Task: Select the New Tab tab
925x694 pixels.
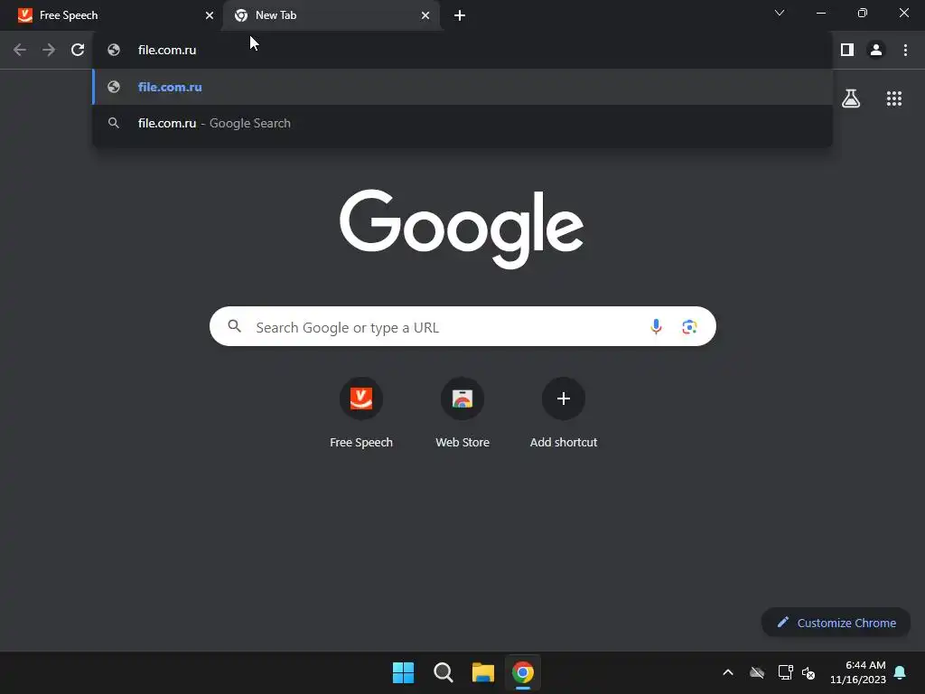Action: point(332,15)
